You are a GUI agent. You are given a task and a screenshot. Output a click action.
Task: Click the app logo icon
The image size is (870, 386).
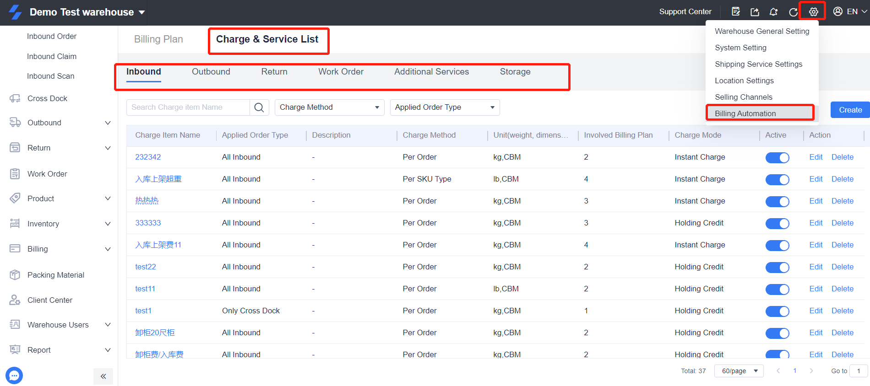click(15, 12)
